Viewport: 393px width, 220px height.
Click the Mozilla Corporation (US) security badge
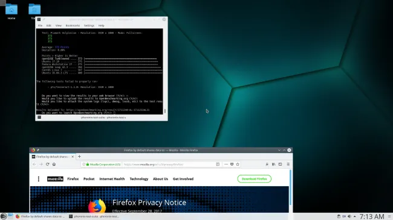coord(103,165)
